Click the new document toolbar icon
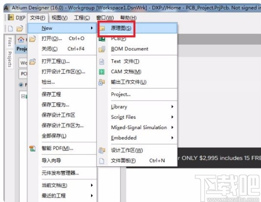The image size is (261, 202). 11,28
